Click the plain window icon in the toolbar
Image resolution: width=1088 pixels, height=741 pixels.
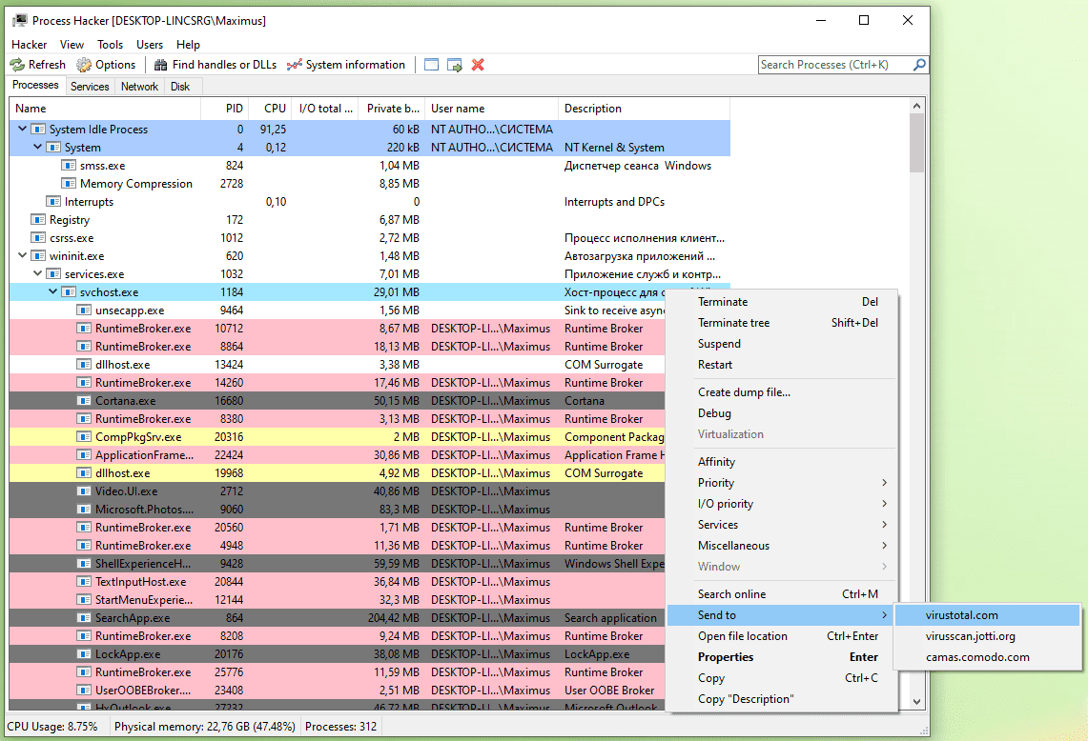pyautogui.click(x=431, y=65)
